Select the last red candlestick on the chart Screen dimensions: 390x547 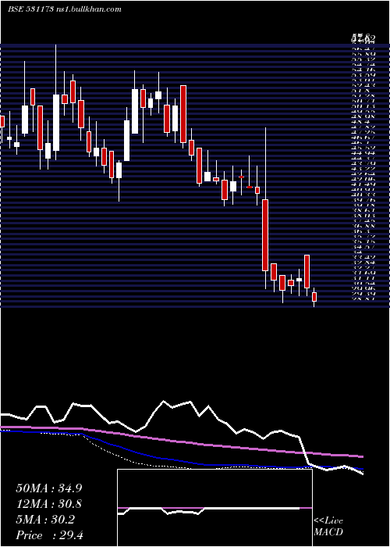(314, 297)
